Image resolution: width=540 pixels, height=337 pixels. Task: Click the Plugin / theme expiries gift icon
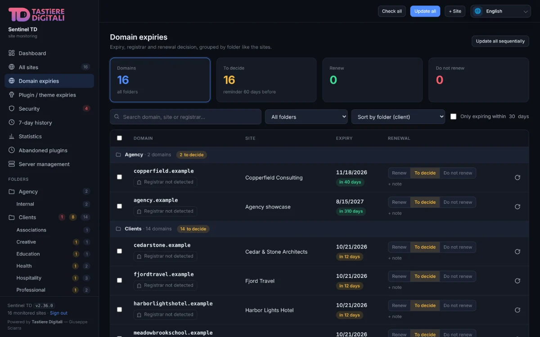[12, 95]
